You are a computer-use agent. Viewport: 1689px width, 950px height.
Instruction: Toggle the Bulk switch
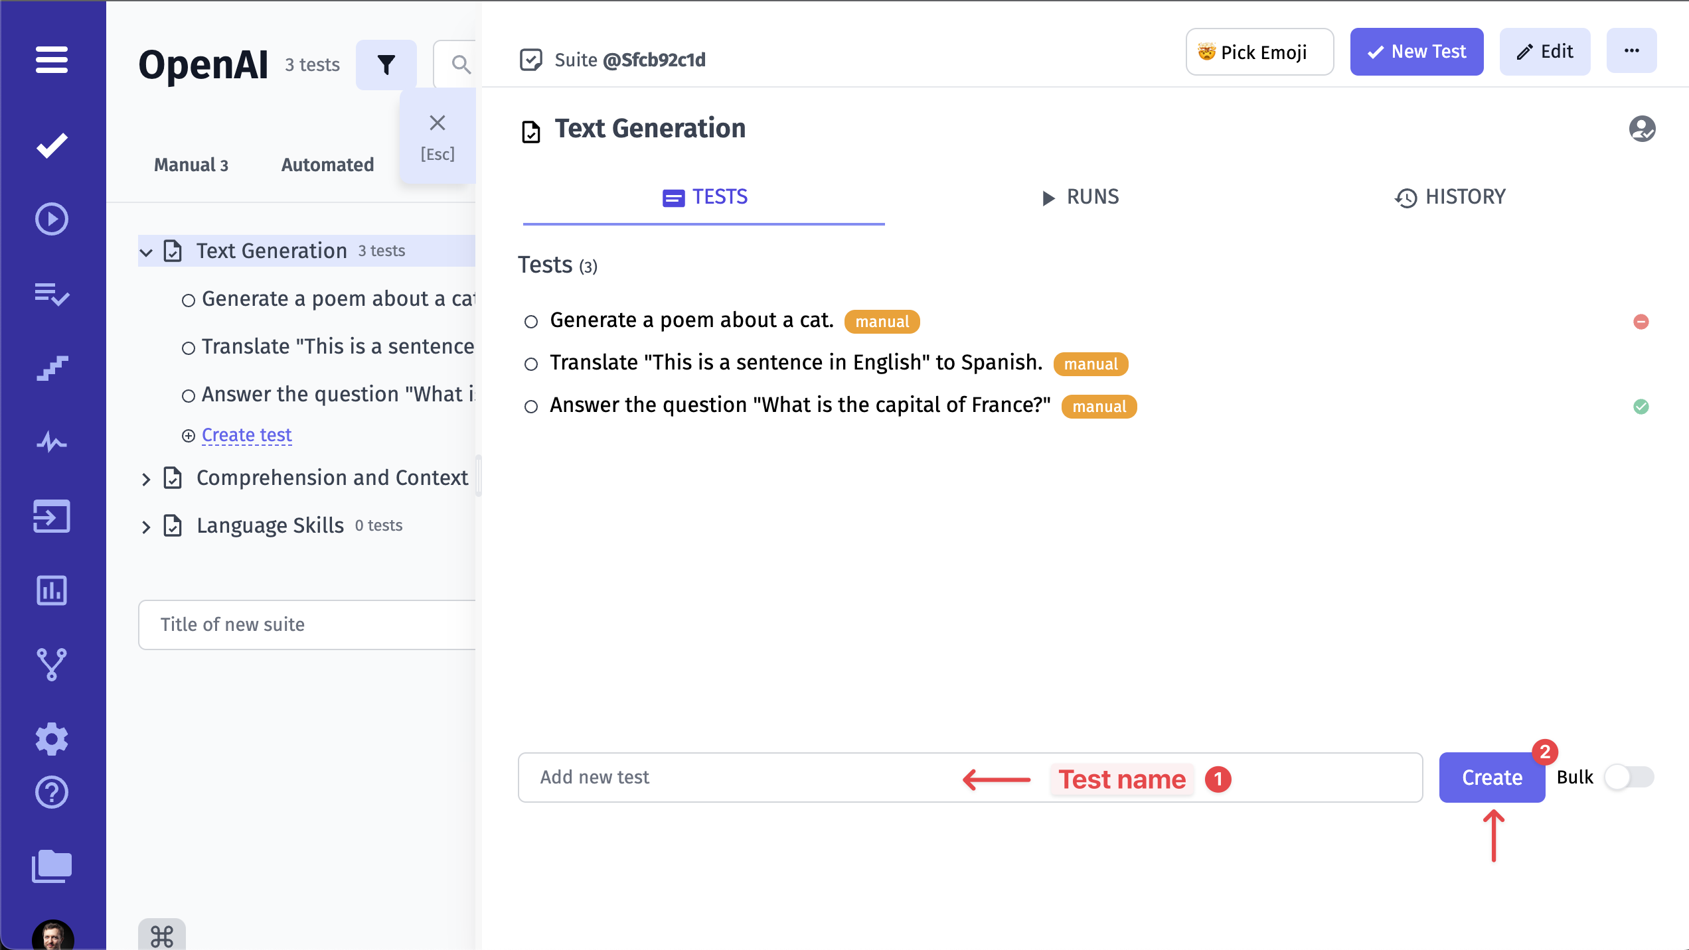click(1629, 777)
